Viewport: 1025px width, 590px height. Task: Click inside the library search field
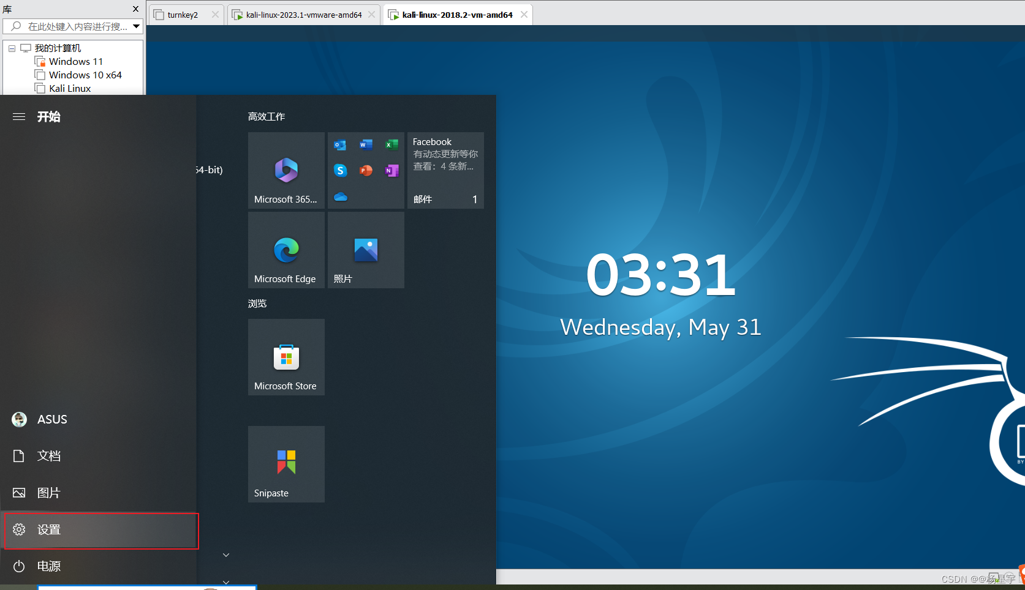[x=70, y=26]
